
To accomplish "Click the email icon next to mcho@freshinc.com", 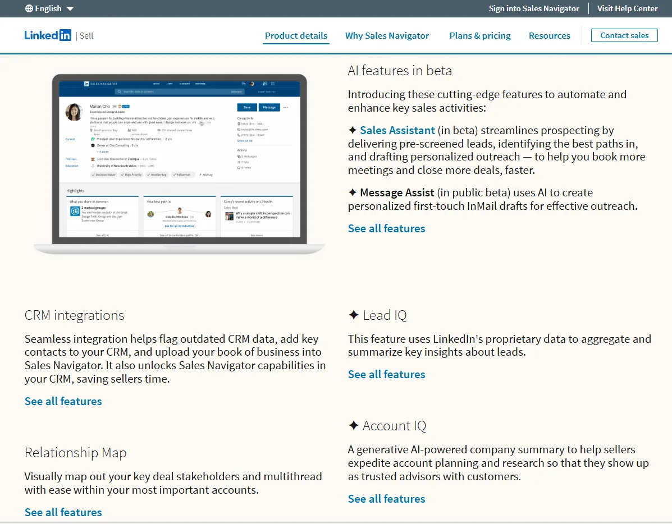I will point(239,130).
